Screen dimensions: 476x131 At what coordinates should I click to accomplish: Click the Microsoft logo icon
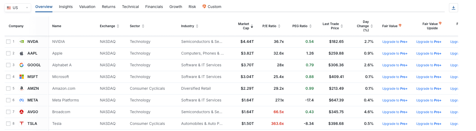(x=22, y=77)
